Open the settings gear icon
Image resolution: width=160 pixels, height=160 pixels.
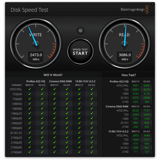pyautogui.click(x=80, y=31)
